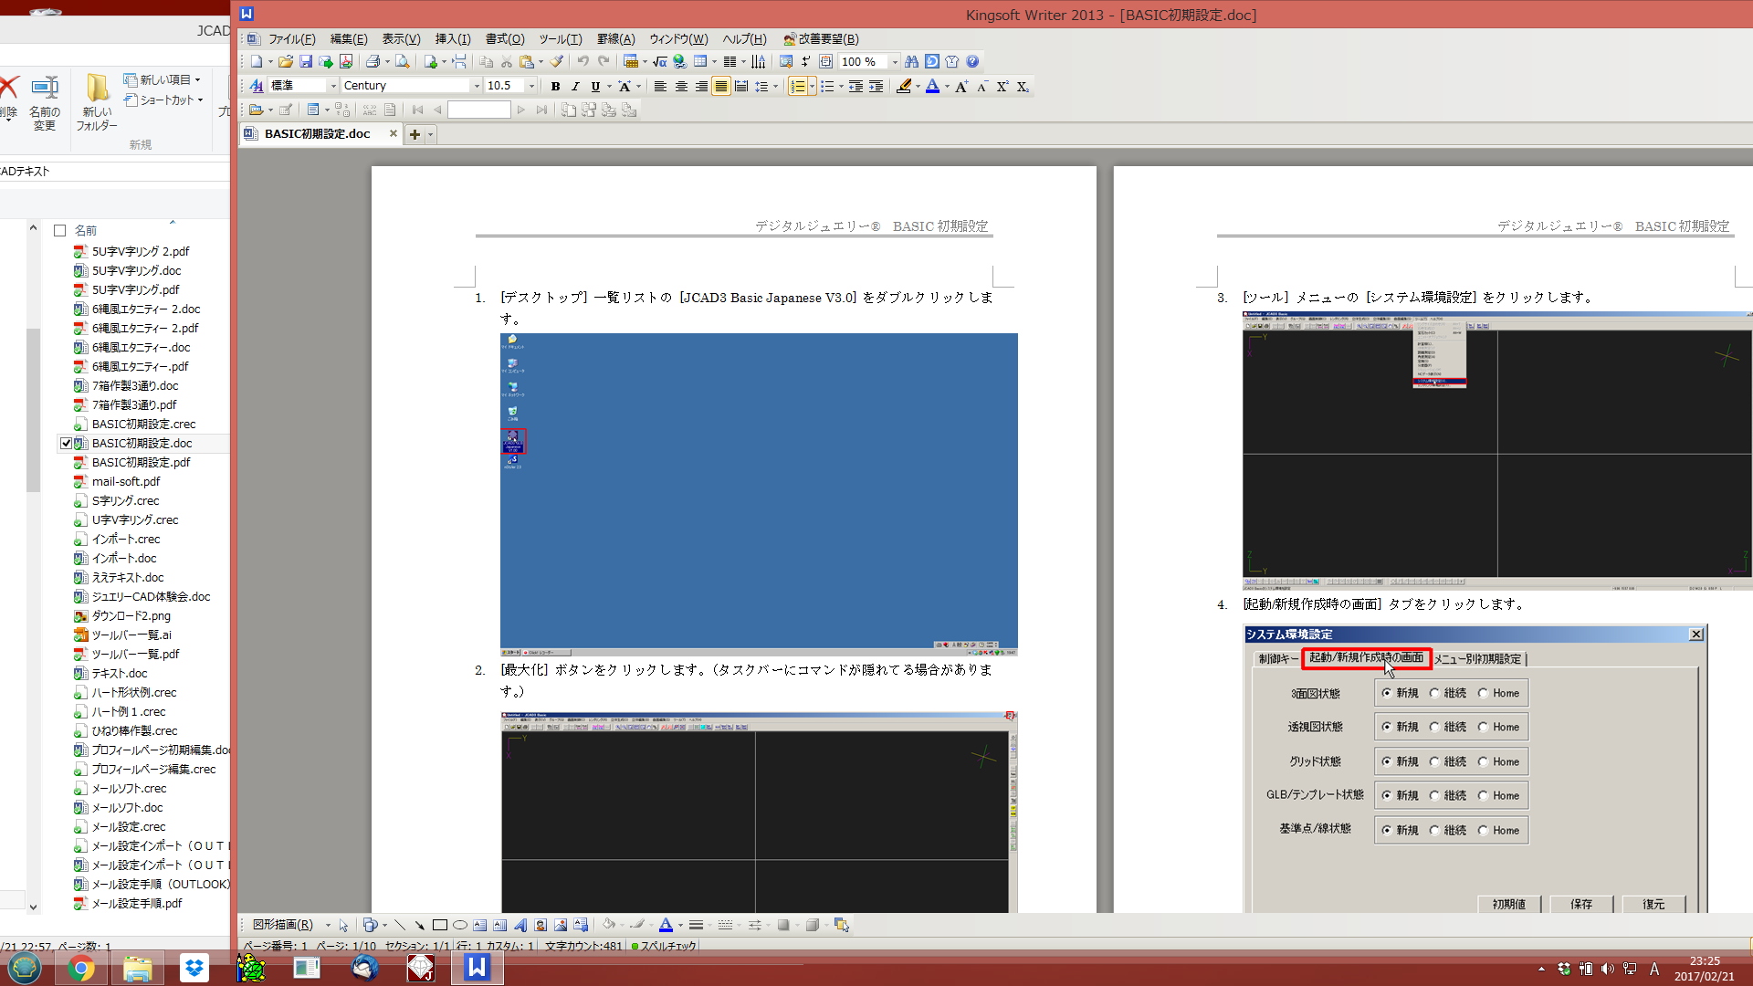Increase the paragraph indent
The width and height of the screenshot is (1753, 986).
click(x=876, y=87)
